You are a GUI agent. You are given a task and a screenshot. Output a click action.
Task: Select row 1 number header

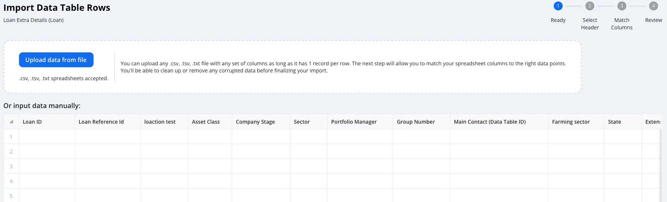pos(11,137)
